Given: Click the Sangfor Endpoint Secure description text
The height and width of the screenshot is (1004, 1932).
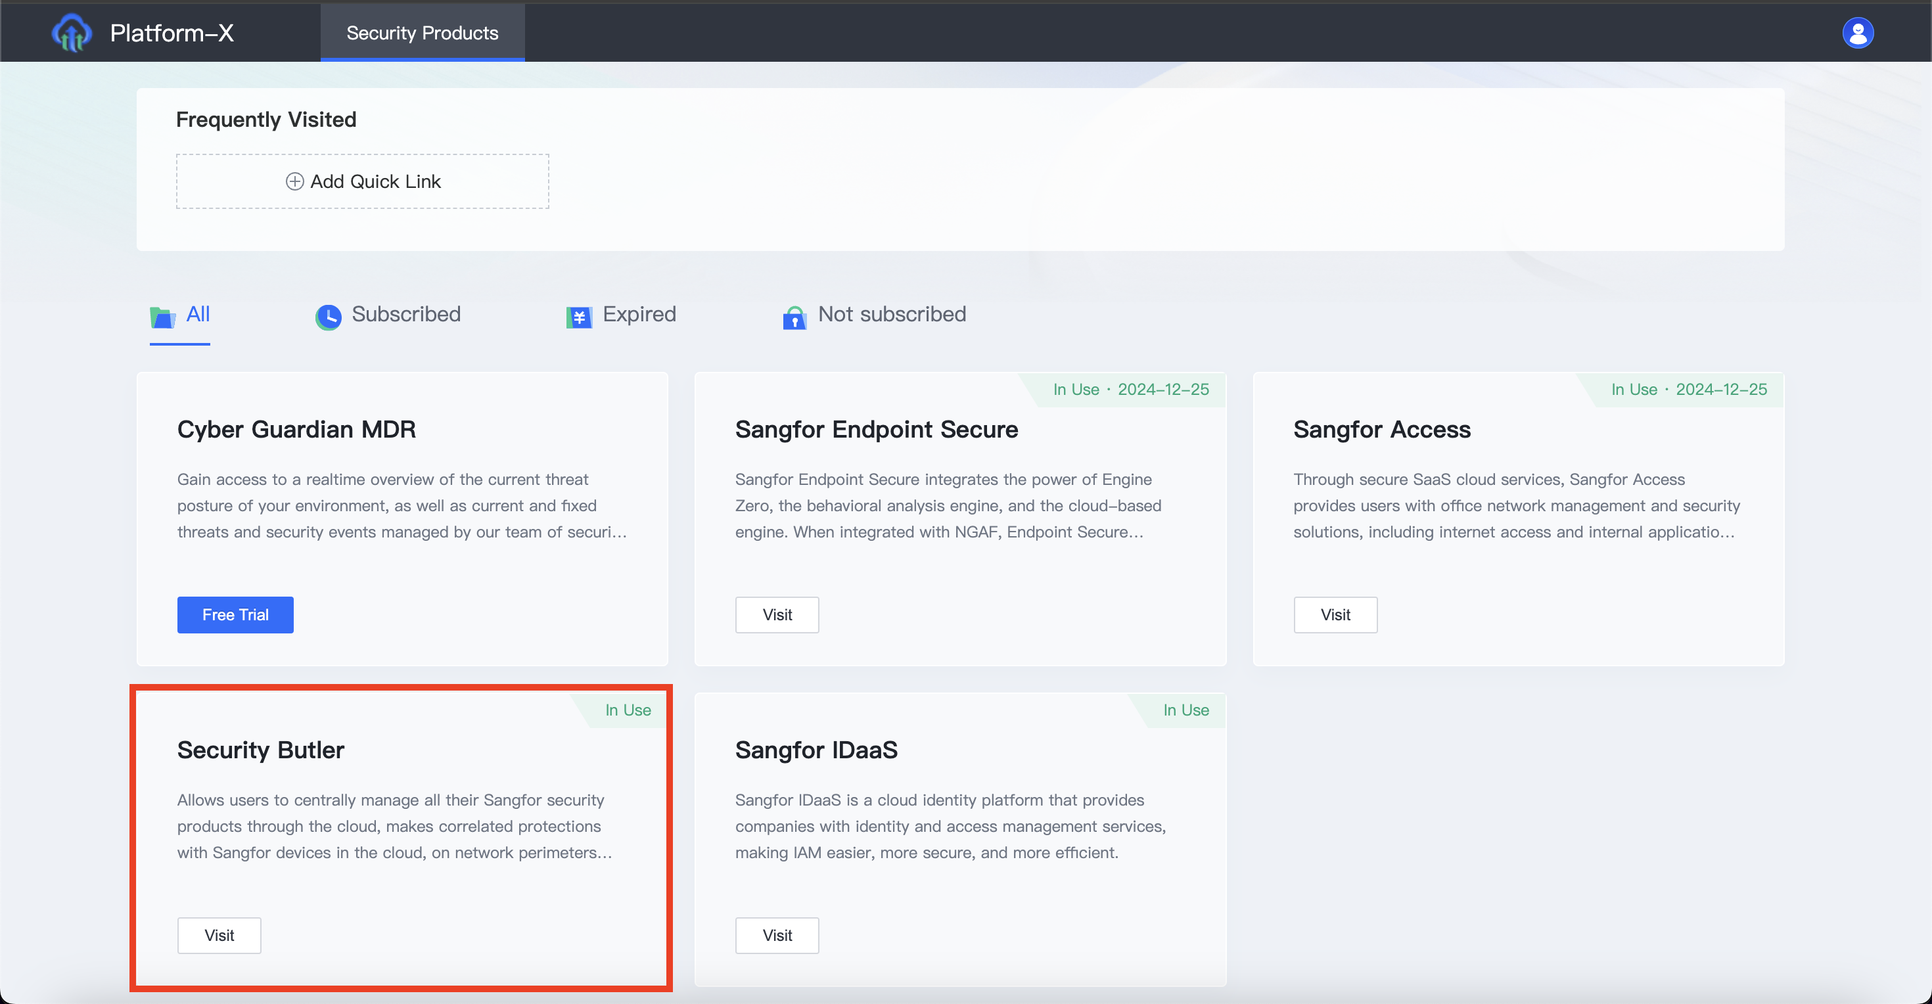Looking at the screenshot, I should pos(948,505).
